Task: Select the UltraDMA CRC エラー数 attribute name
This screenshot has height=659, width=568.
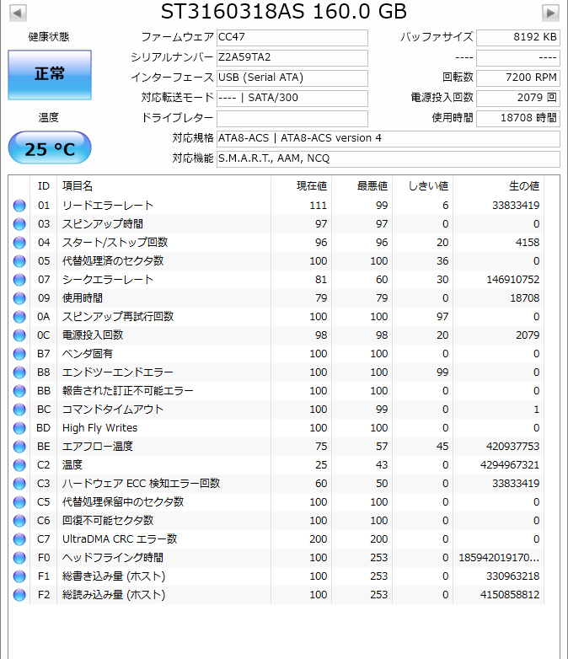Action: pyautogui.click(x=120, y=539)
